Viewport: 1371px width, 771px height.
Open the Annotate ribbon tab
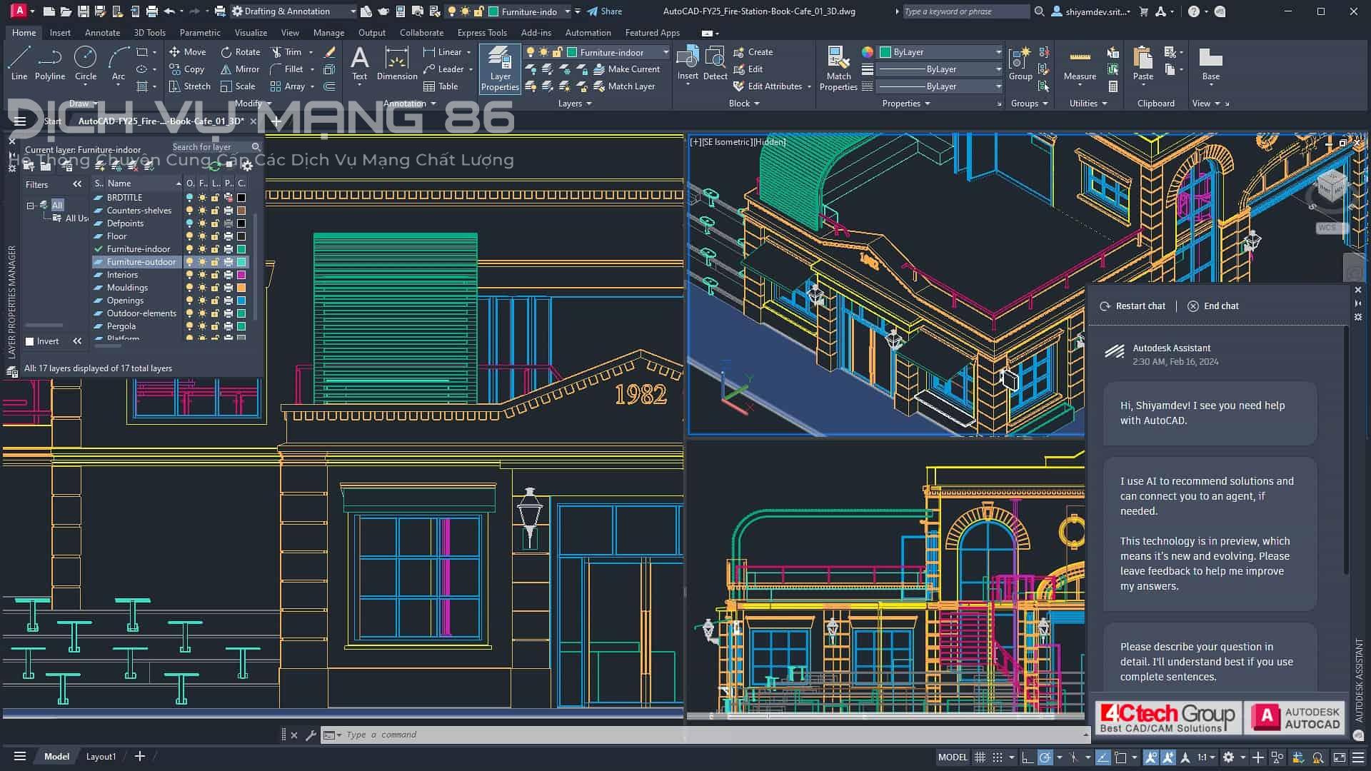click(102, 33)
